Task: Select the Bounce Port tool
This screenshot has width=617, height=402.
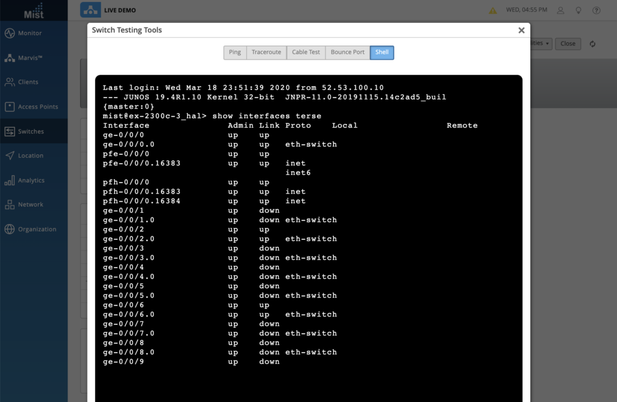Action: pos(346,52)
